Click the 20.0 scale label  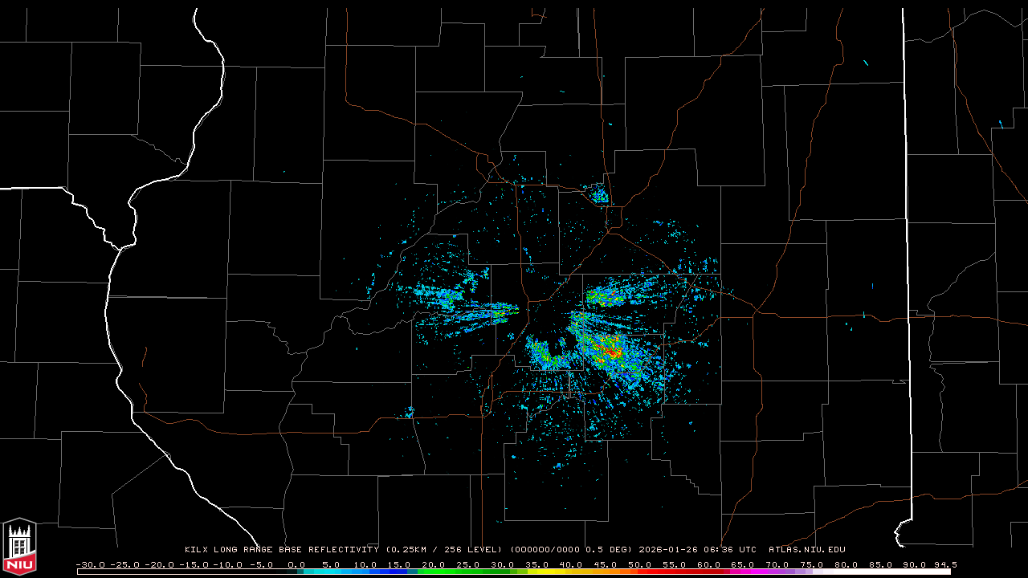click(x=434, y=564)
